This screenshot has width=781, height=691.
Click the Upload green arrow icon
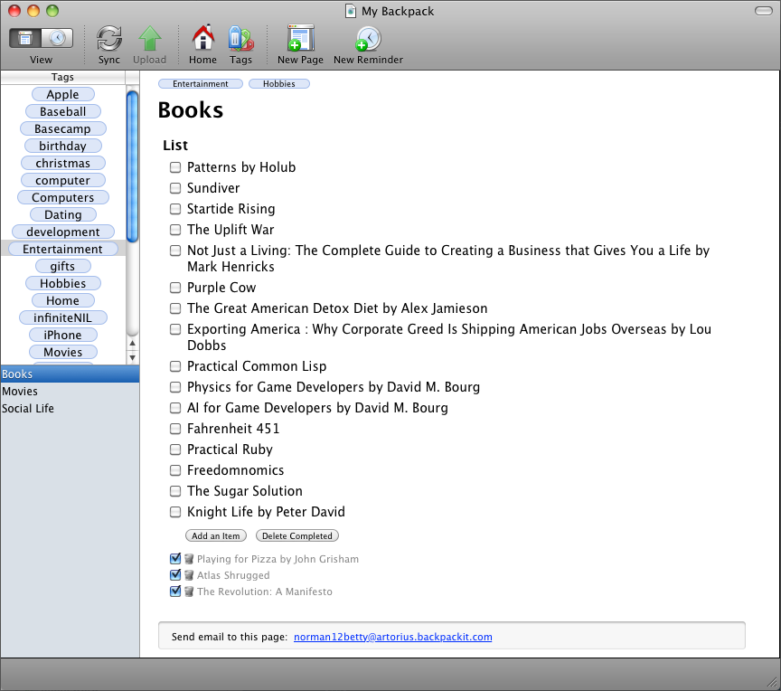pos(149,39)
